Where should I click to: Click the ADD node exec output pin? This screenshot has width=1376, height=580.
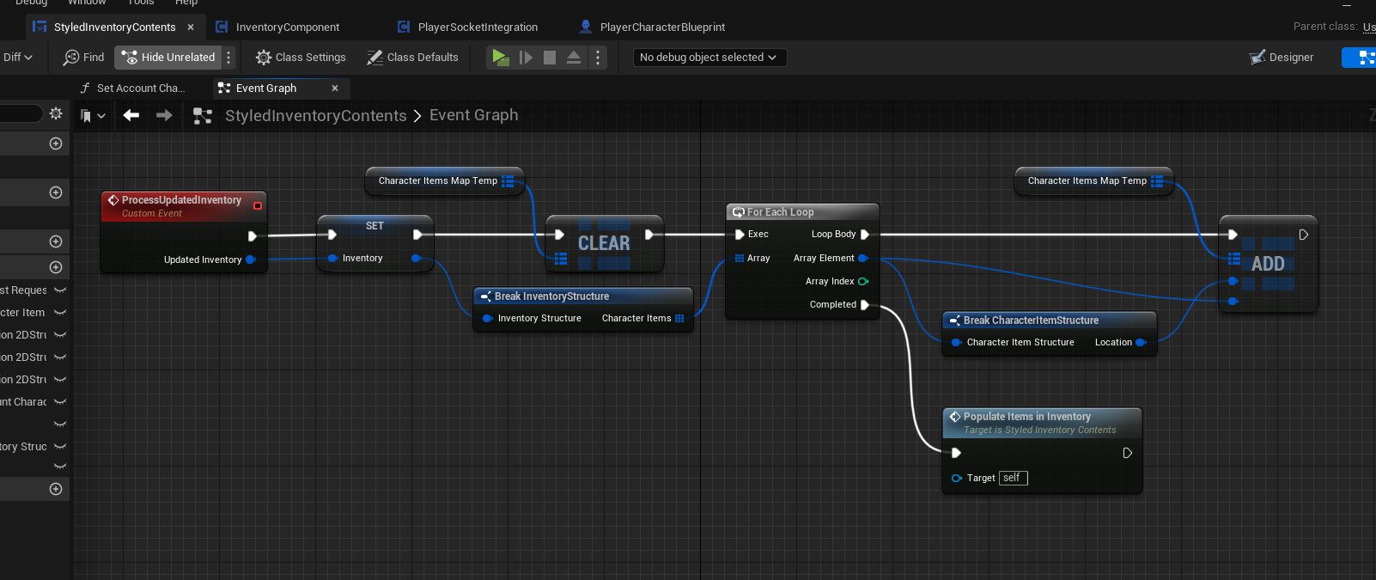coord(1303,235)
